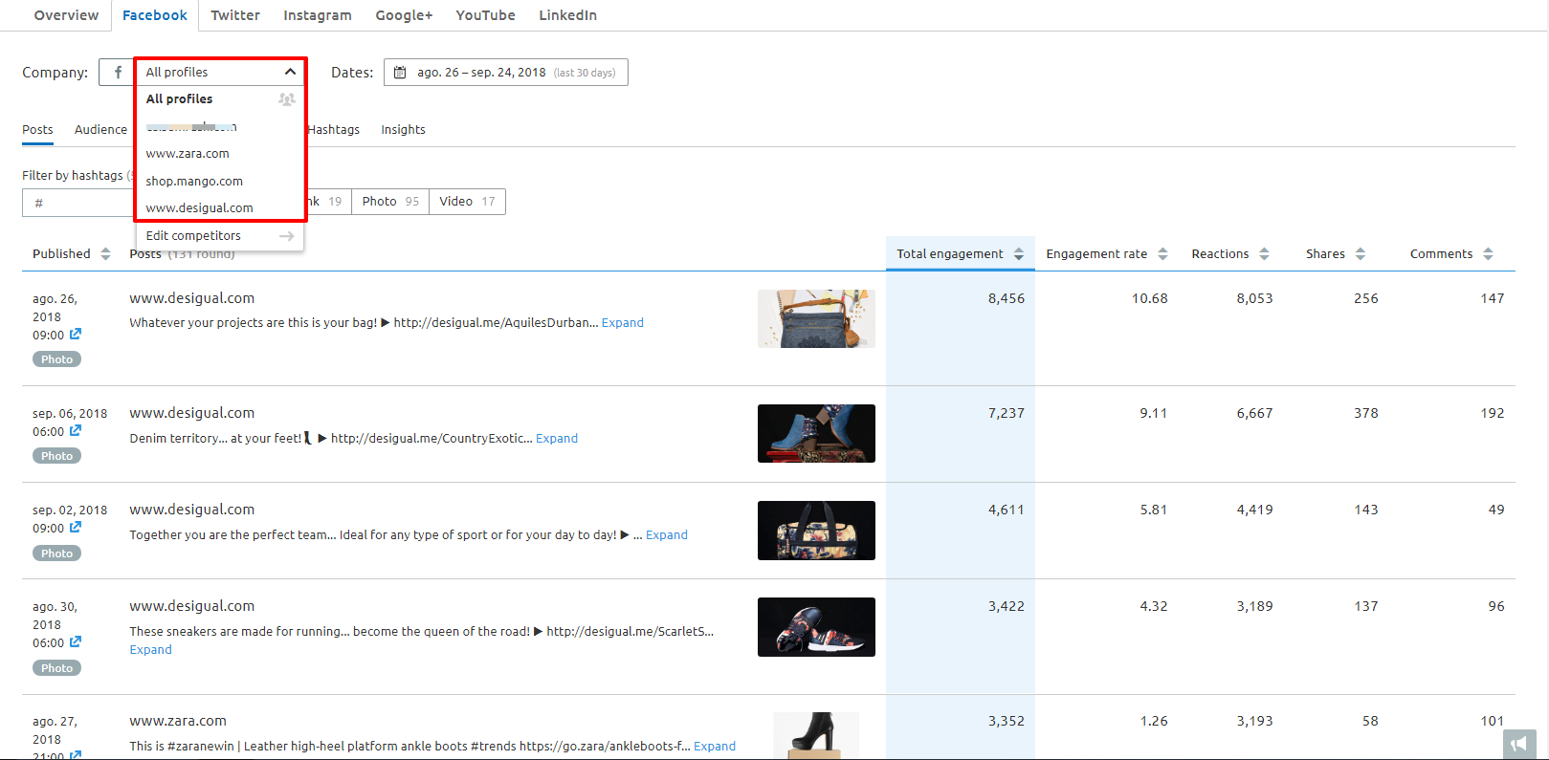The image size is (1549, 760).
Task: Sort by Total engagement arrows
Action: pyautogui.click(x=1019, y=254)
